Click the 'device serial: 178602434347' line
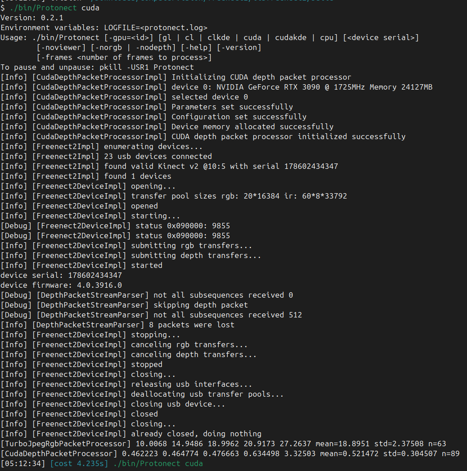467x471 pixels. point(61,276)
